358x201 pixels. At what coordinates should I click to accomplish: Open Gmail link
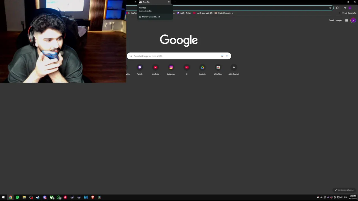[331, 20]
